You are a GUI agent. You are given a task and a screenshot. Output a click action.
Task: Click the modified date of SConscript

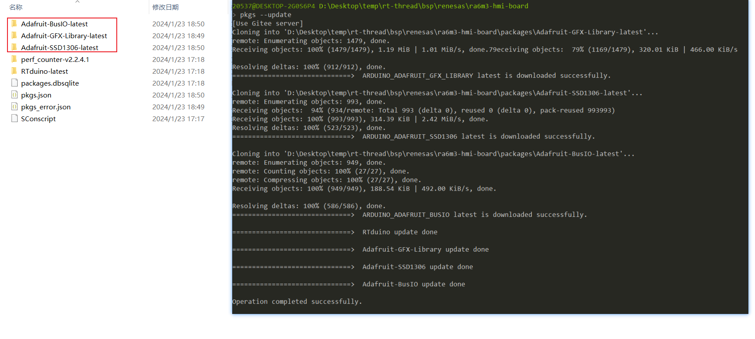point(178,119)
